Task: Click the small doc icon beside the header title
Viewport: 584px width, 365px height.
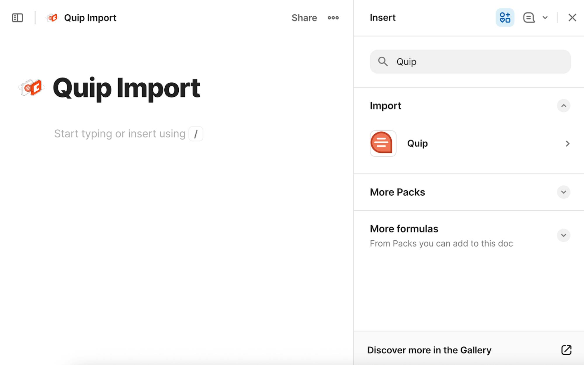Action: coord(53,18)
